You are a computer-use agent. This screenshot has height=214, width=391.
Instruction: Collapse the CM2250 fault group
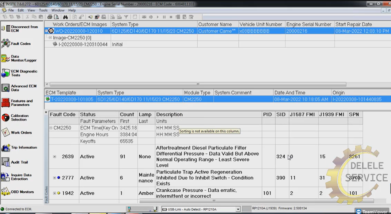click(51, 128)
